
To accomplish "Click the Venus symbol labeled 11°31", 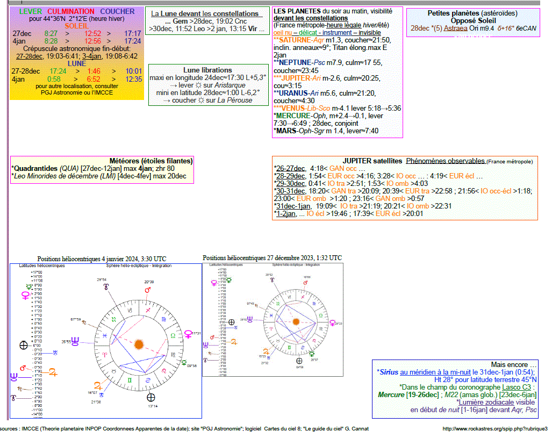I will tap(188, 334).
